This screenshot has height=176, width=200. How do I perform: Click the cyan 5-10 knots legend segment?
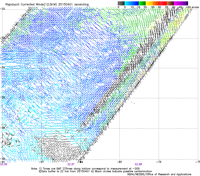128,3
